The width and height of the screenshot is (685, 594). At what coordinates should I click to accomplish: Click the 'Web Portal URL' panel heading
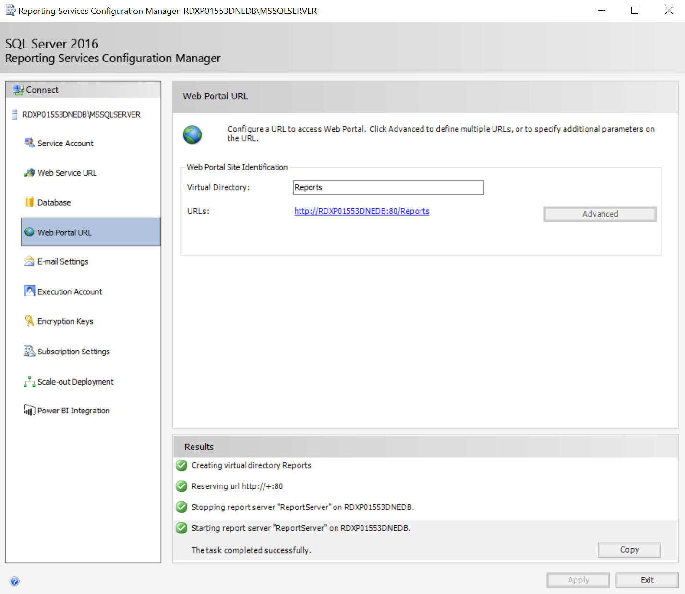coord(216,96)
